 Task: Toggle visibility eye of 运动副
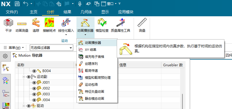(29, 77)
